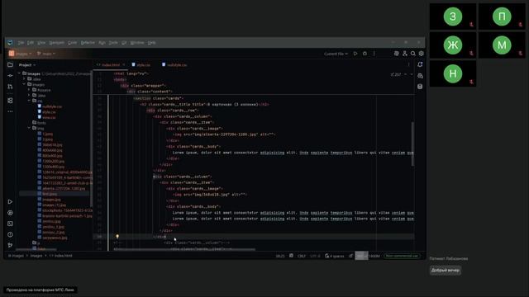
Task: Click the intention lightbulb in the gutter
Action: [x=117, y=237]
